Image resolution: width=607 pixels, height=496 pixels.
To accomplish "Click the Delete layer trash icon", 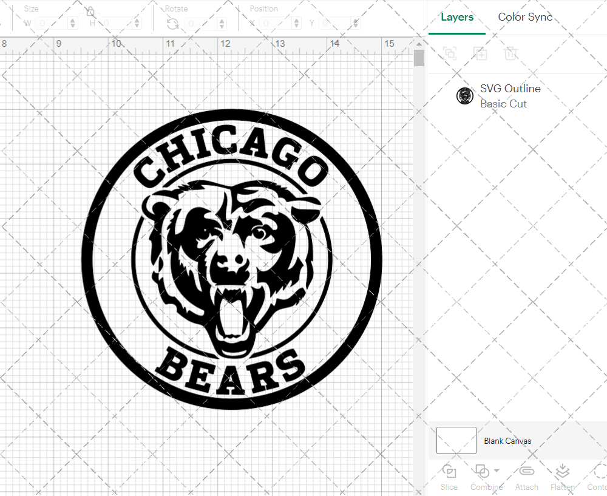I will pos(511,53).
